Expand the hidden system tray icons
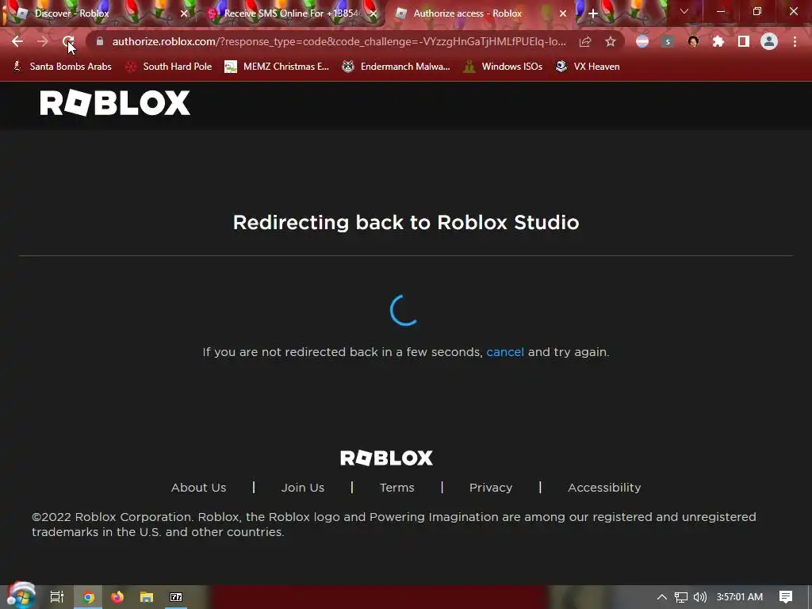812x609 pixels. (x=662, y=597)
